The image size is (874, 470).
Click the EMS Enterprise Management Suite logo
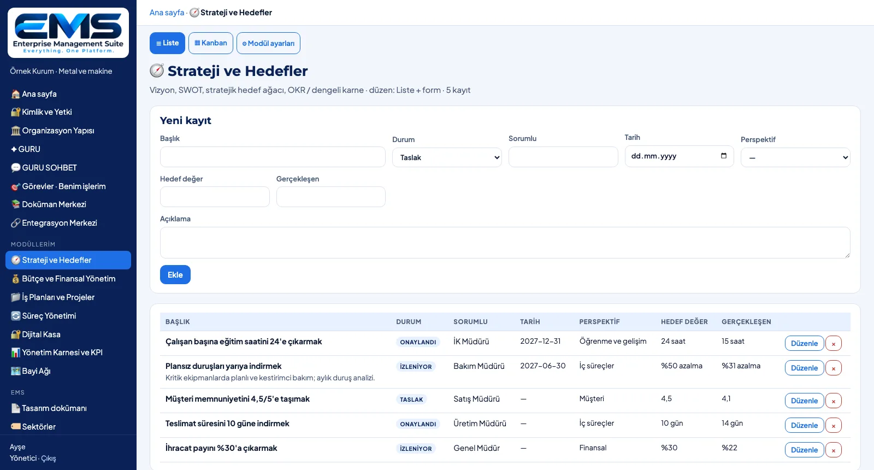pos(68,33)
